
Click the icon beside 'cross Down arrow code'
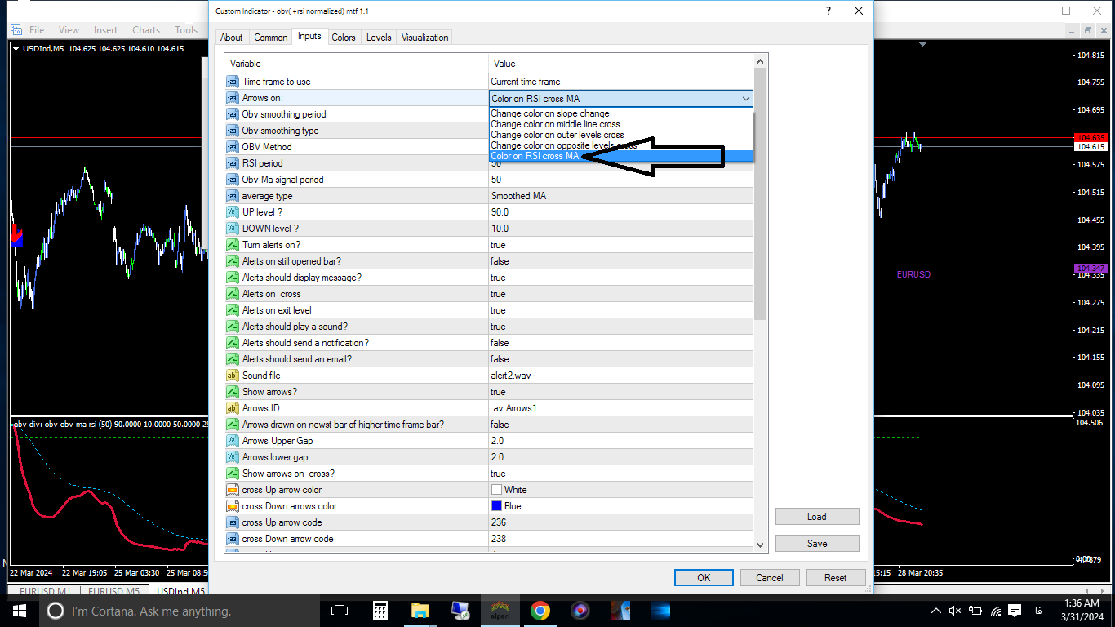coord(232,539)
